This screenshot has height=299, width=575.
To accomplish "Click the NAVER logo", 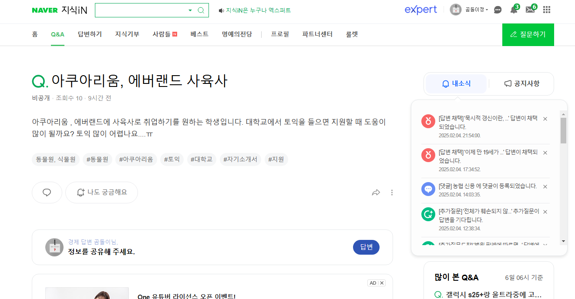I will tap(45, 10).
